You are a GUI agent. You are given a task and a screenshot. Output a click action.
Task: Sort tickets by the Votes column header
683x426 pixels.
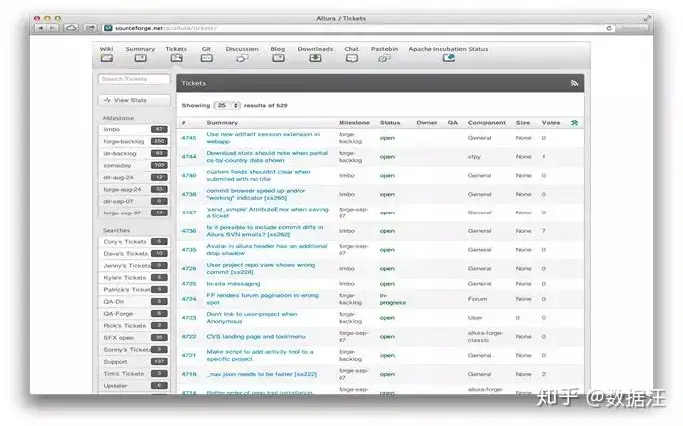[551, 123]
